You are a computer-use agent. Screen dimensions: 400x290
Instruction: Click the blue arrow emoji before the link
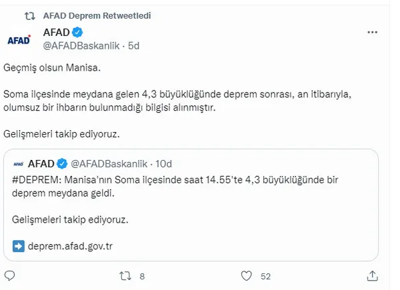click(18, 246)
